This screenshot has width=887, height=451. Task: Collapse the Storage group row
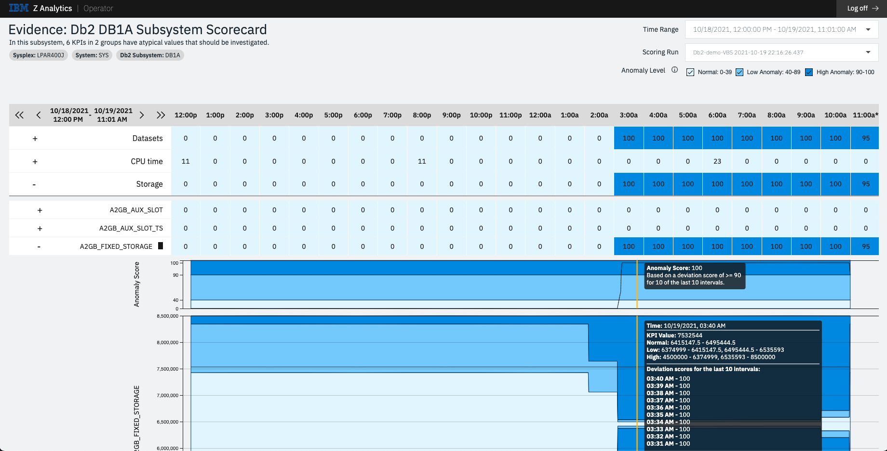click(34, 184)
